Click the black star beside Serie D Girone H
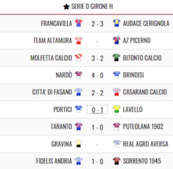Screen dimensions: 173x169 [x=66, y=7]
